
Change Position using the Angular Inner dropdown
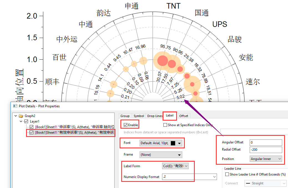point(279,159)
